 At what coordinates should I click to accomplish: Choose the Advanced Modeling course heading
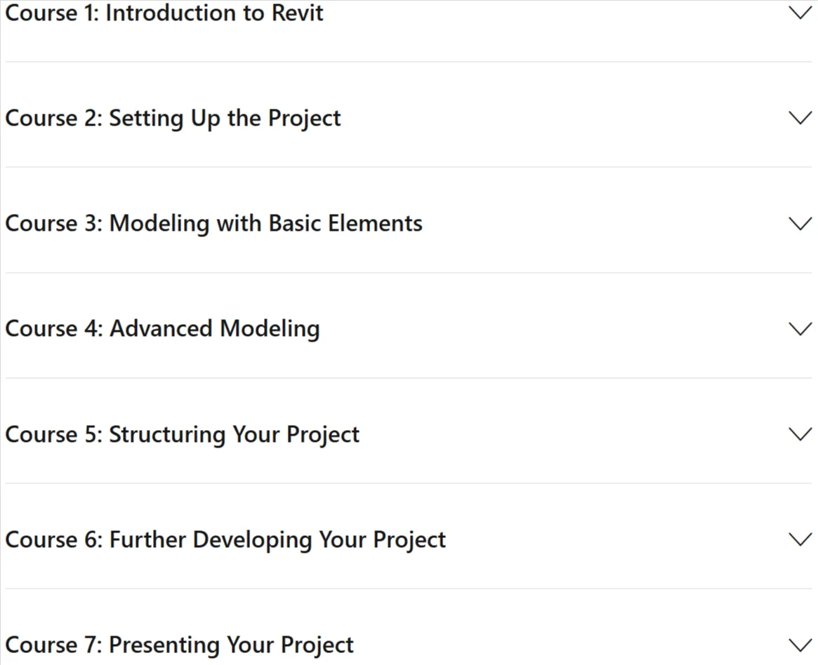coord(214,329)
